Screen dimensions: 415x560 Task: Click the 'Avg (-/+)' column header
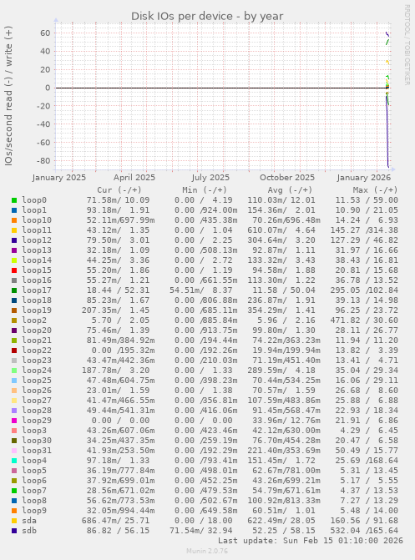[290, 190]
